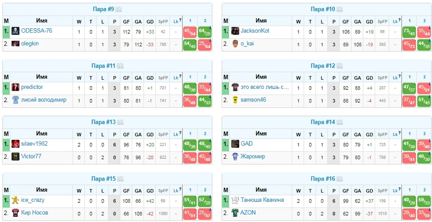Image resolution: width=432 pixels, height=222 pixels.
Task: Click predictor's red avatar icon
Action: click(15, 87)
